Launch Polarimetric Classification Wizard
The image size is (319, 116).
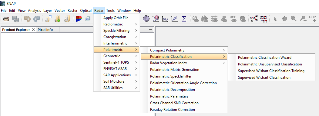[x=272, y=58]
